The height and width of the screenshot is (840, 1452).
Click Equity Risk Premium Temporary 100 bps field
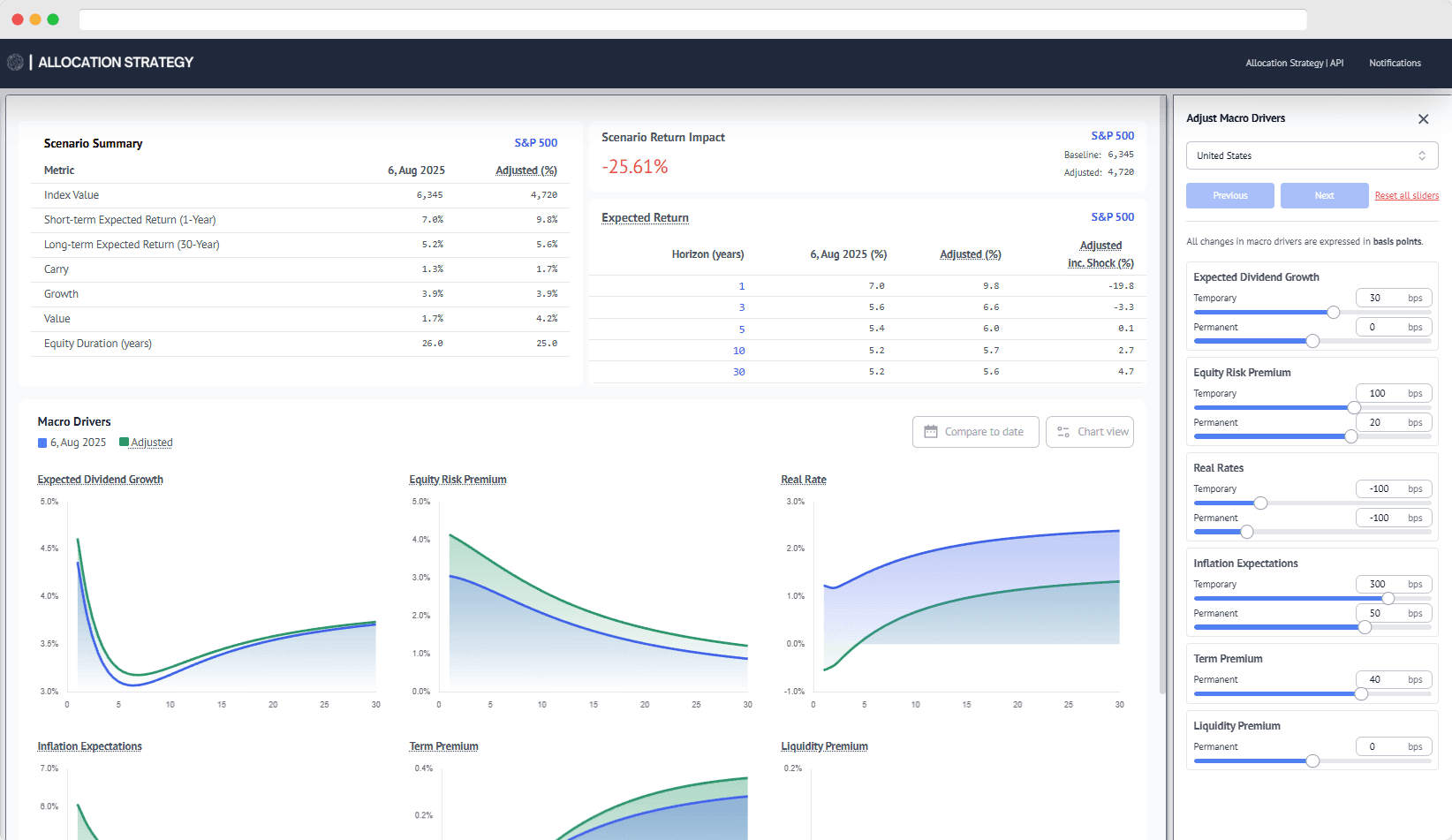pos(1393,393)
